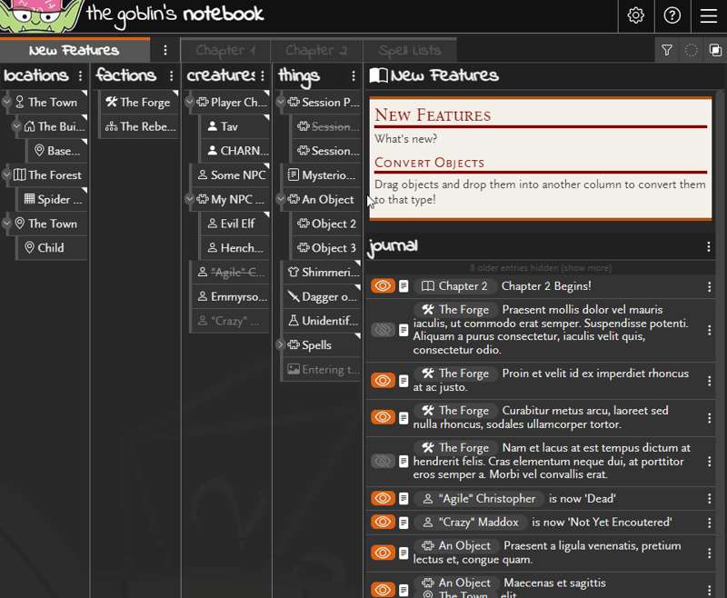This screenshot has height=598, width=727.
Task: Open the journal section options menu
Action: click(x=709, y=246)
